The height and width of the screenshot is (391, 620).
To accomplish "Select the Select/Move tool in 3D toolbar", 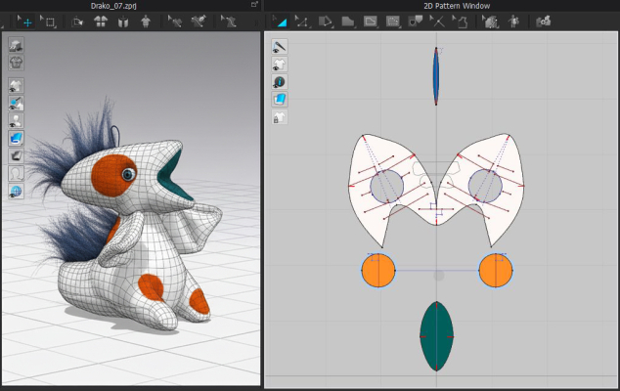I will pos(25,22).
